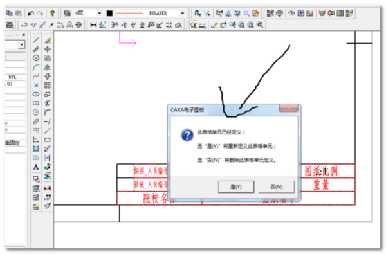This screenshot has height=254, width=386.
Task: Select the Spline curve tool
Action: point(36,77)
